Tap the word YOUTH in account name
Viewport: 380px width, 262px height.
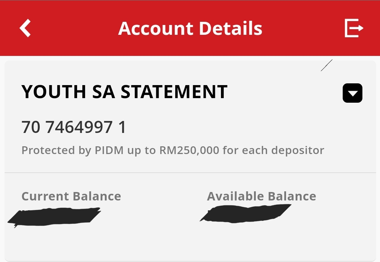[54, 92]
